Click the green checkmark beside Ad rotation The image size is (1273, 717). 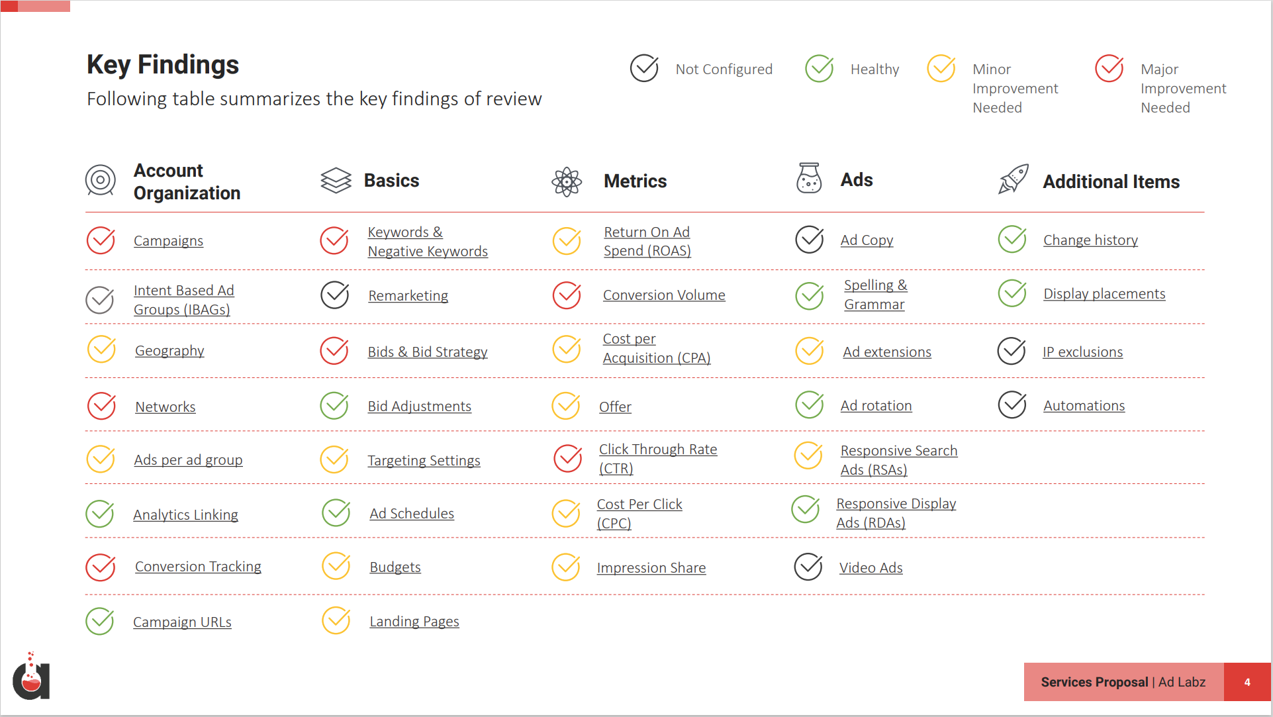(x=810, y=405)
